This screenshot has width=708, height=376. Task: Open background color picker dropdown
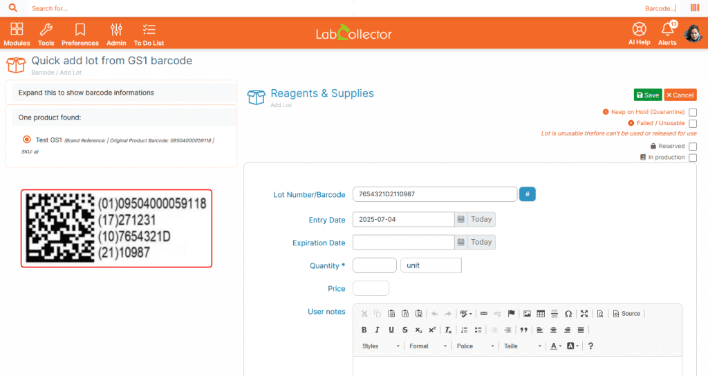pyautogui.click(x=572, y=346)
